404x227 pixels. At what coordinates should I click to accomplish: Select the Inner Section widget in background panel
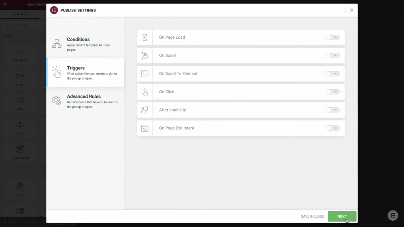pyautogui.click(x=20, y=54)
